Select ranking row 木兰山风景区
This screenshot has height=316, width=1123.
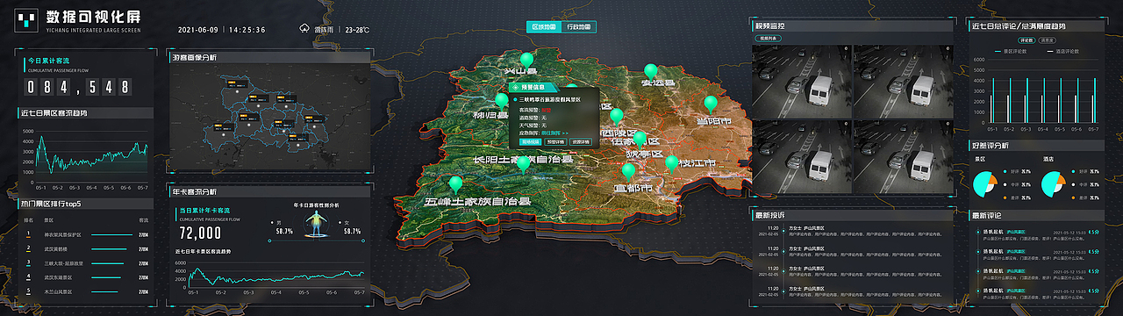[x=86, y=291]
